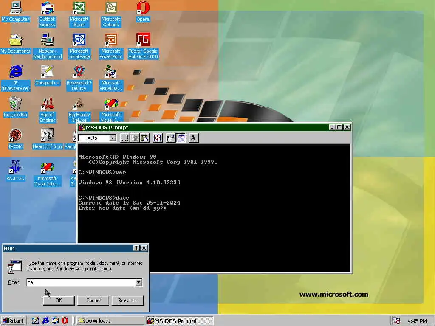Click the Copy button in MS-DOS toolbar

[x=135, y=138]
